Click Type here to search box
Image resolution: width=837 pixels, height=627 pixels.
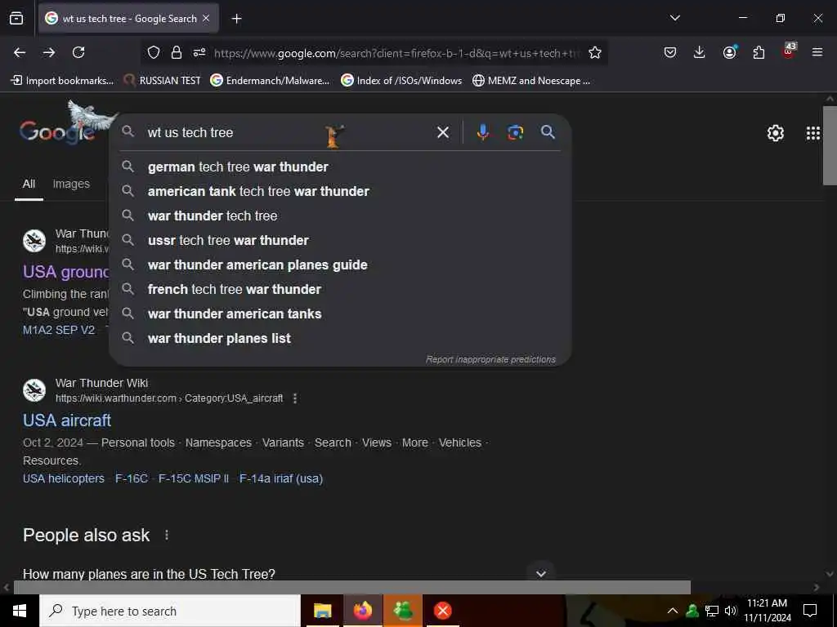[x=170, y=611]
